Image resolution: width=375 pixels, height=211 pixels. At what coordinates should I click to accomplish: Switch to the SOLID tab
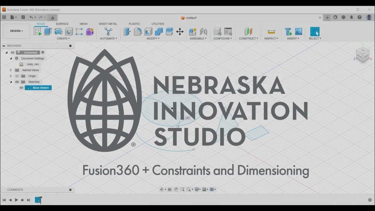(x=41, y=24)
